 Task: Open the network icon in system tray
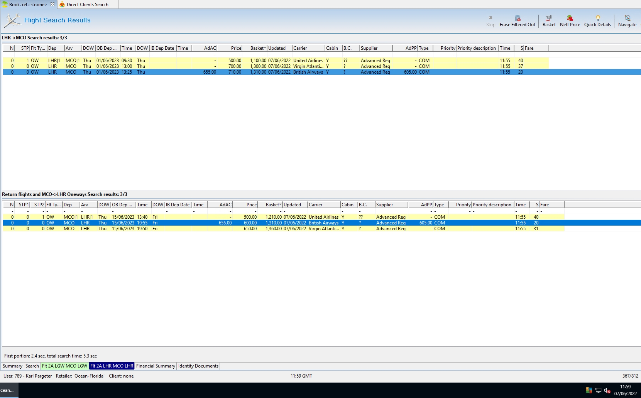[x=598, y=390]
